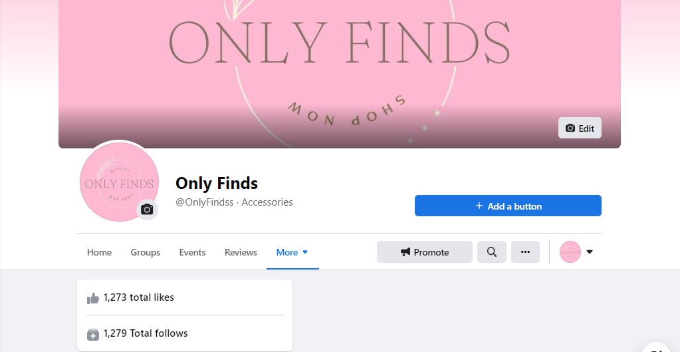This screenshot has height=352, width=680.
Task: Click the Promote button
Action: 425,252
